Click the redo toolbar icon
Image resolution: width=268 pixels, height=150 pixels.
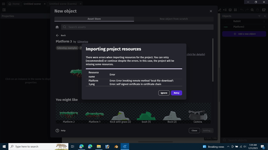[x=247, y=10]
